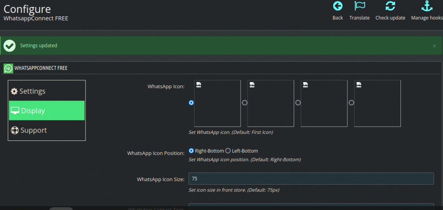Focus the WhatsApp Icon Size field
This screenshot has width=443, height=210.
(x=311, y=179)
